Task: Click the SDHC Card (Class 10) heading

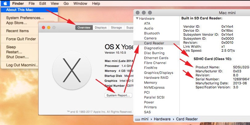Action: (213, 59)
